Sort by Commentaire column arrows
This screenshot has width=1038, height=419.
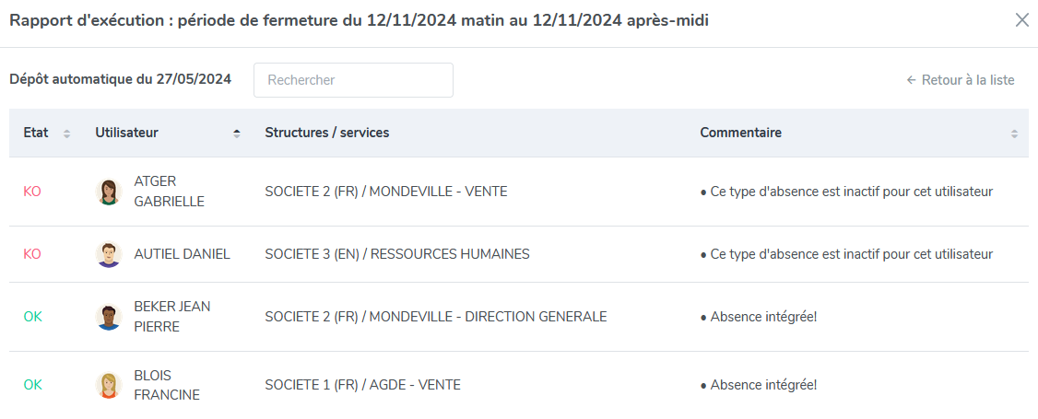[1014, 133]
